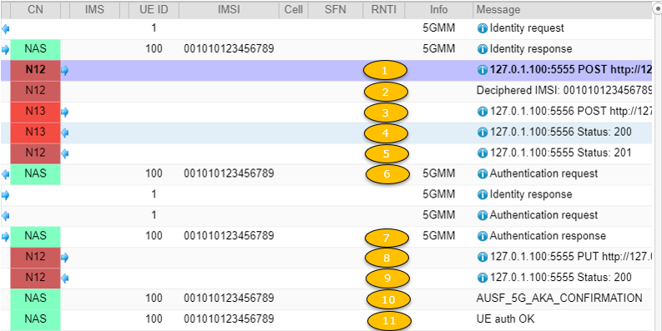Open info icon of highlighted N12 POST message
Image resolution: width=662 pixels, height=331 pixels.
point(483,70)
